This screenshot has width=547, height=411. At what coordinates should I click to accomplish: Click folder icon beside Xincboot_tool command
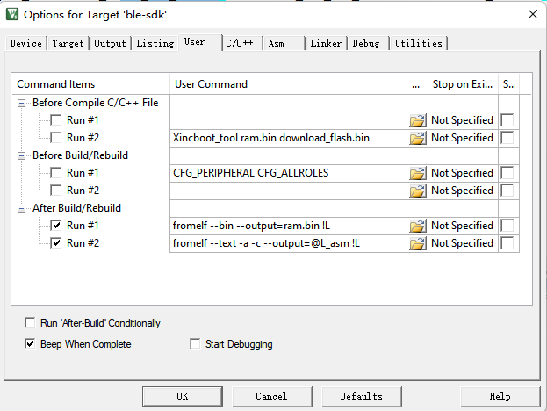(x=417, y=138)
